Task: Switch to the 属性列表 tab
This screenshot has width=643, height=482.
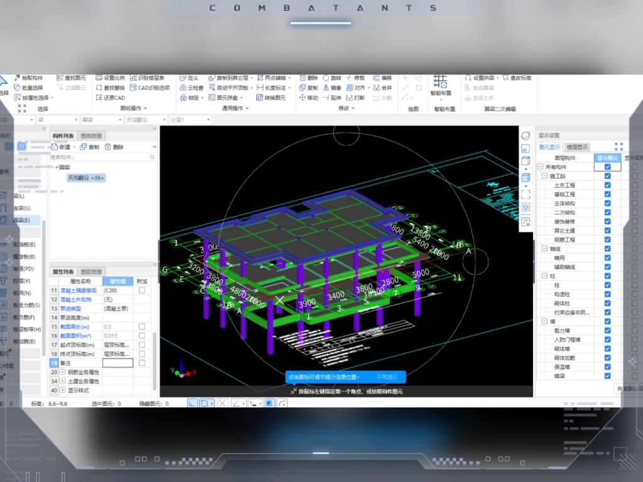Action: 63,272
